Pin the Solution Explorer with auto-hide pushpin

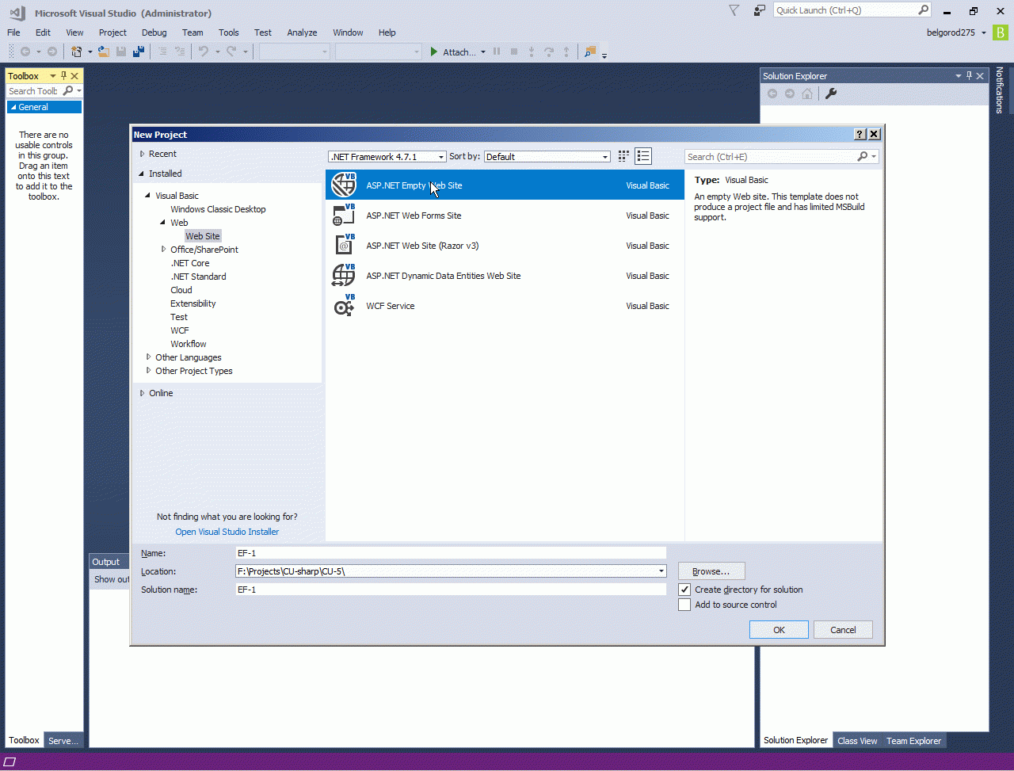[x=969, y=76]
